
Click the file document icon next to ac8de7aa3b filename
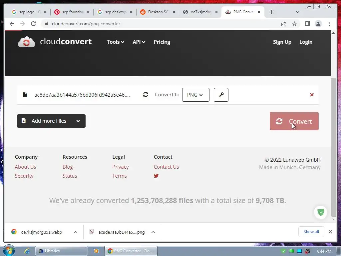(x=25, y=95)
